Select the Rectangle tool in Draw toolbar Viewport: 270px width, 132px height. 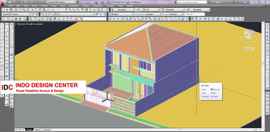pyautogui.click(x=2, y=40)
